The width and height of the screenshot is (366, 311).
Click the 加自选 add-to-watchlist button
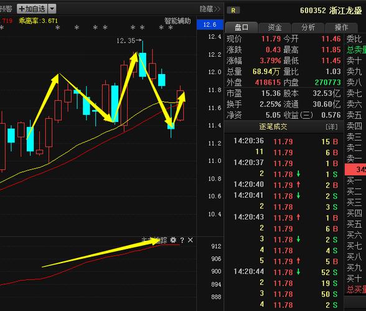32,9
